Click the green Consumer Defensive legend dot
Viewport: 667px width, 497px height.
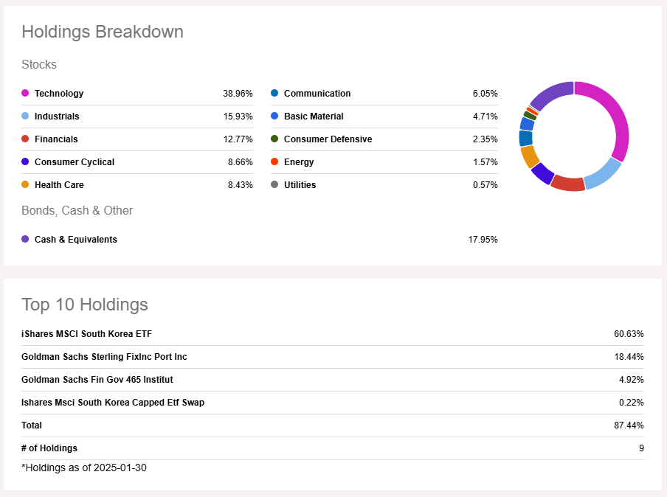pos(274,139)
